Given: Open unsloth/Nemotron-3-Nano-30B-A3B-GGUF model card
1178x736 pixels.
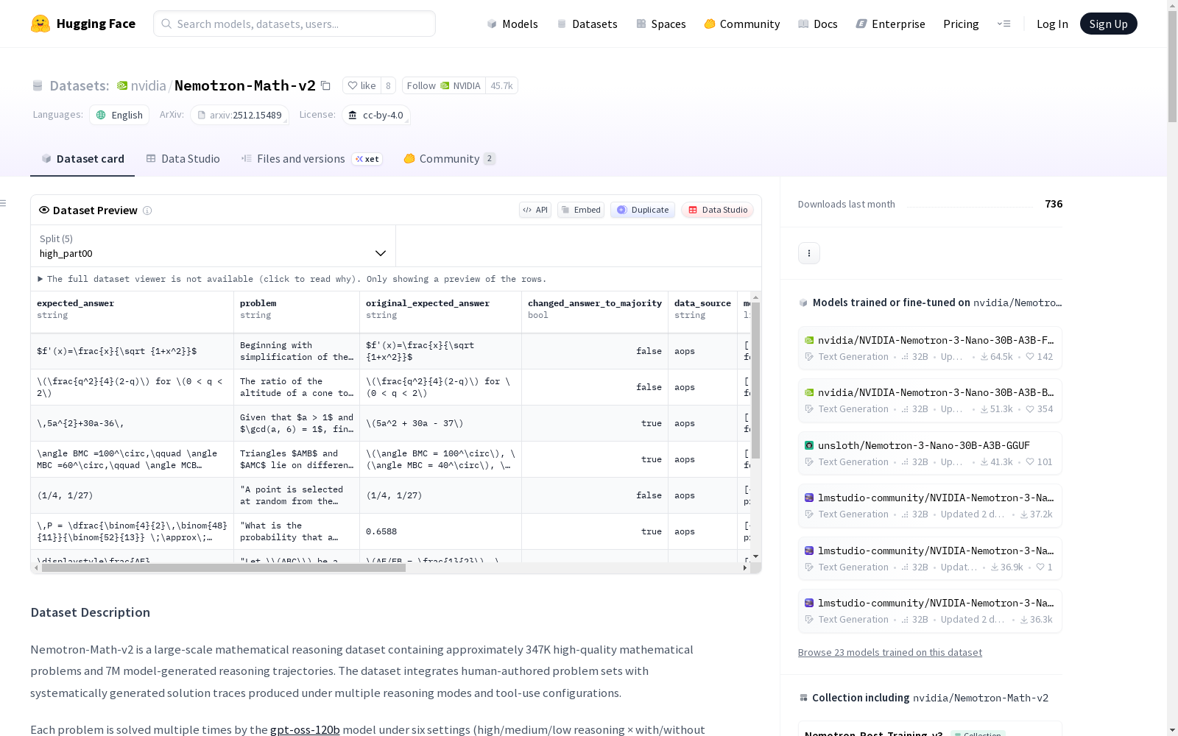Looking at the screenshot, I should click(x=930, y=453).
